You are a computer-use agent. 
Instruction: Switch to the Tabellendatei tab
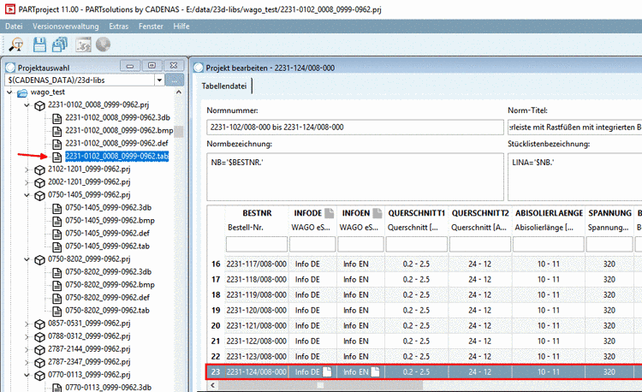click(x=225, y=86)
